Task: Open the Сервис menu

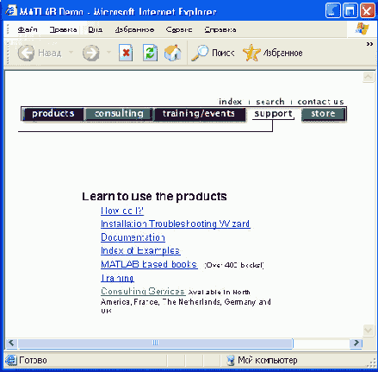Action: (179, 29)
